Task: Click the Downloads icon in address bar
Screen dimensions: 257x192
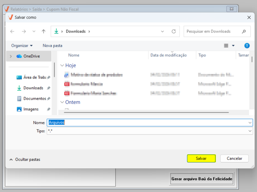Action: point(56,31)
